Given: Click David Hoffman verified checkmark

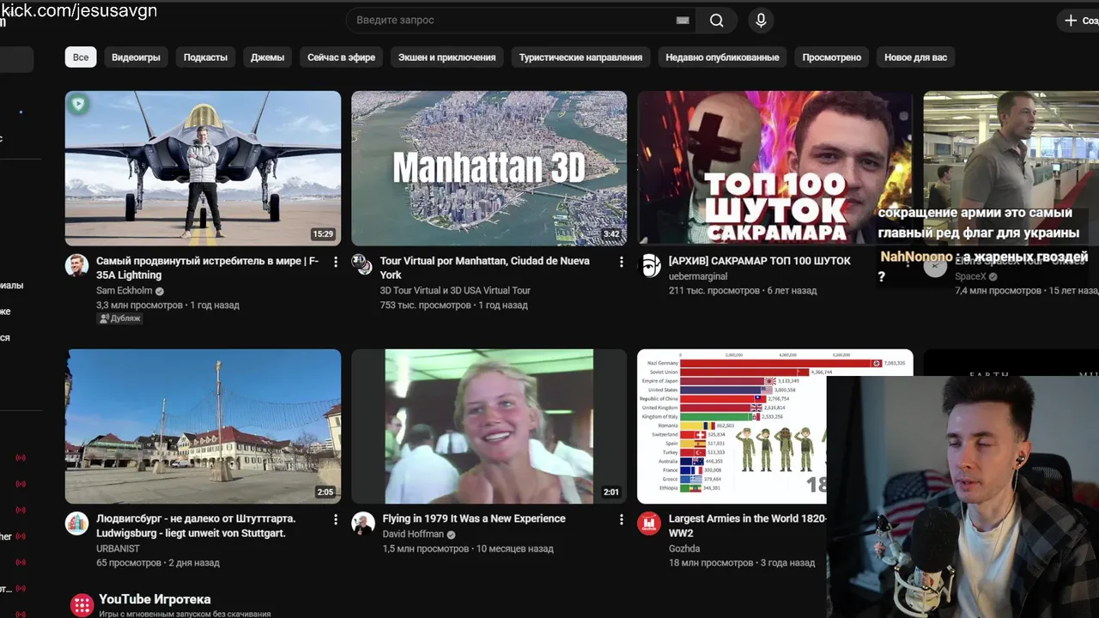Looking at the screenshot, I should pos(451,535).
